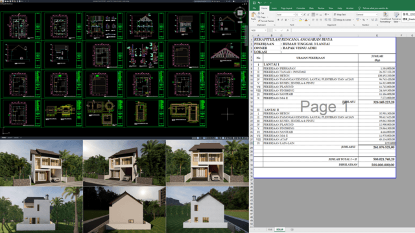Viewport: 415px width, 233px height.
Task: Toggle Wrap Text
Action: (x=340, y=14)
